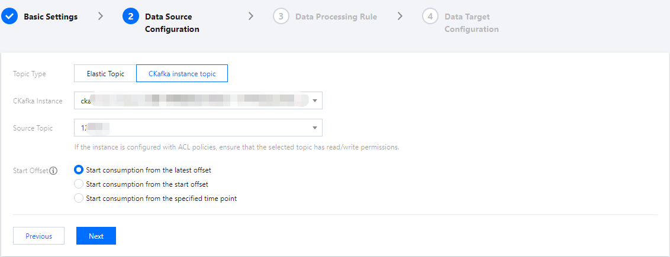Select the CKafka instance topic type
This screenshot has height=257, width=670.
(x=182, y=74)
